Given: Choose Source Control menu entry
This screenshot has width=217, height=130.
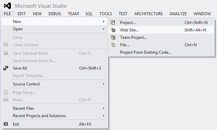Looking at the screenshot, I should tap(54, 84).
